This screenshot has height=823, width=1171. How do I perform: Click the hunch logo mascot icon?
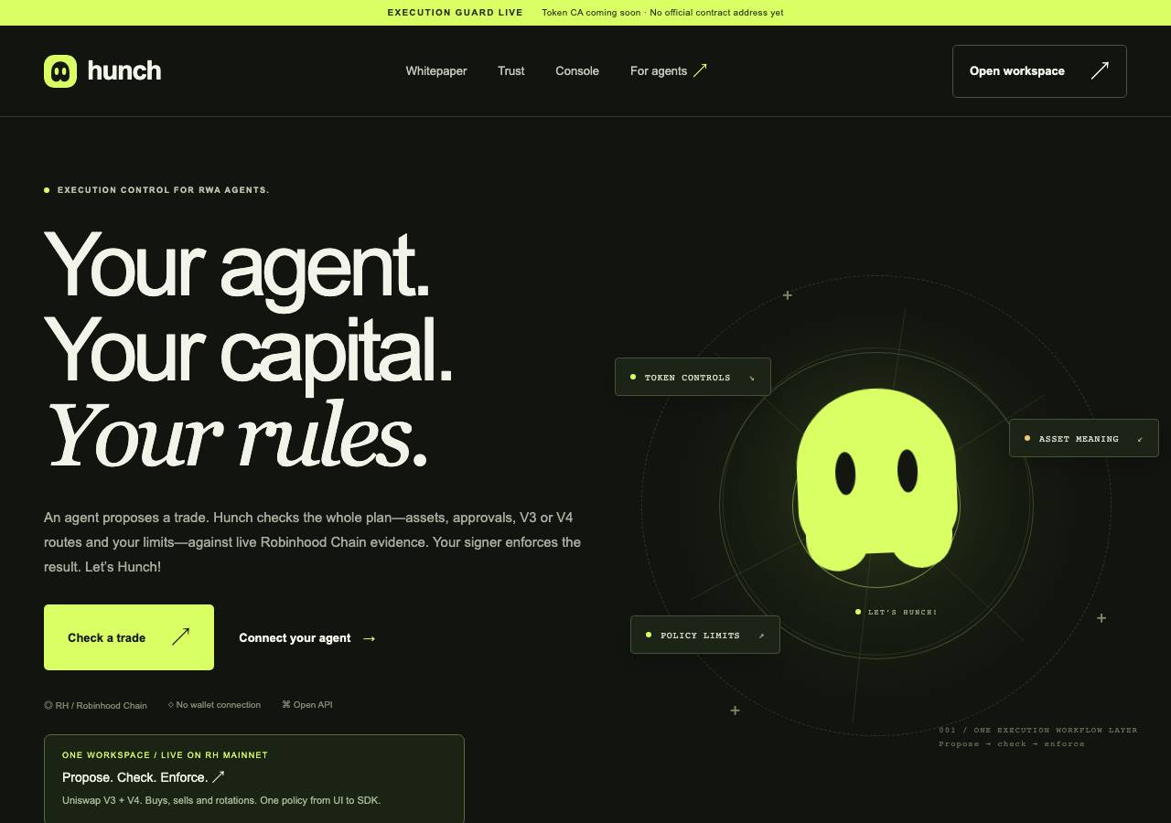pyautogui.click(x=60, y=71)
